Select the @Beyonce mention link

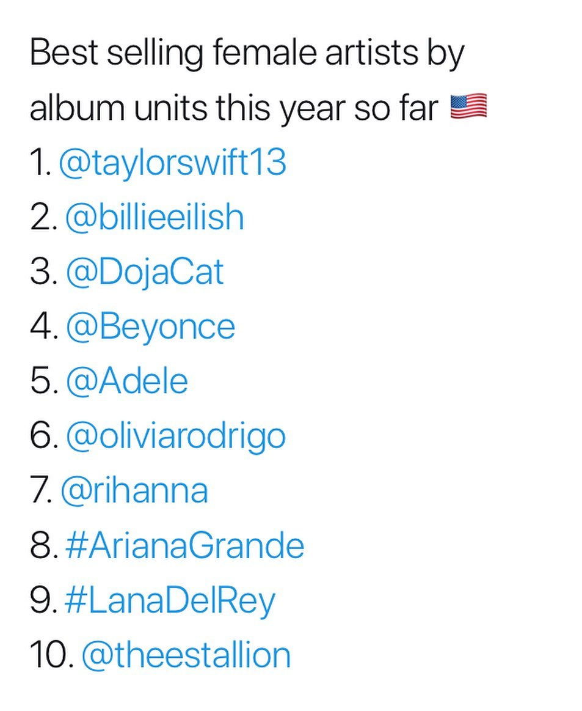click(x=150, y=327)
